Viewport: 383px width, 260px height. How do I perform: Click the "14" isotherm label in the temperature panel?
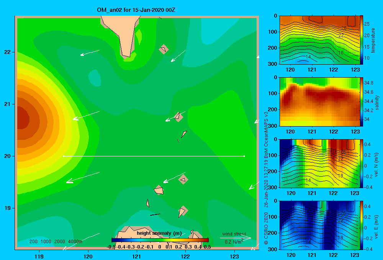point(308,57)
